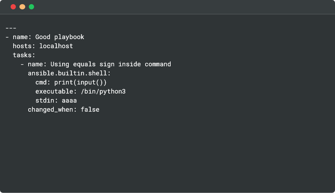Screen dimensions: 335x193
Task: Click the dash before 'name: Good playbook'
Action: (x=7, y=37)
